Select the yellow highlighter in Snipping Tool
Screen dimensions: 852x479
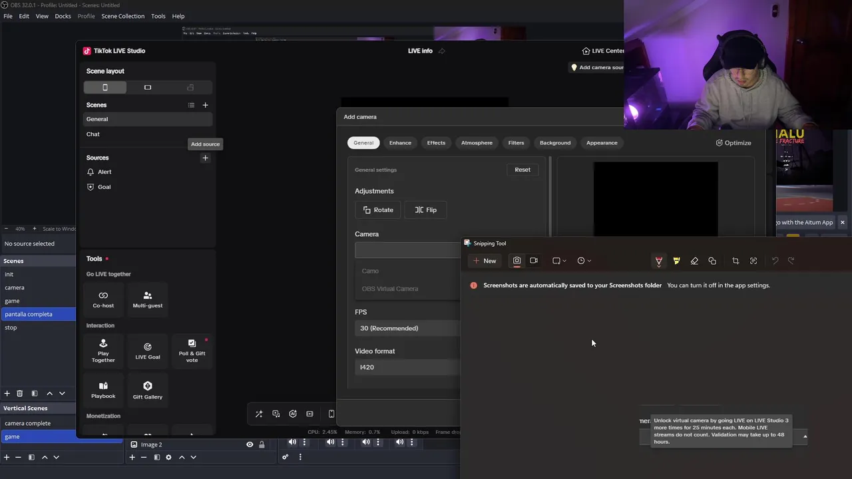pyautogui.click(x=676, y=261)
